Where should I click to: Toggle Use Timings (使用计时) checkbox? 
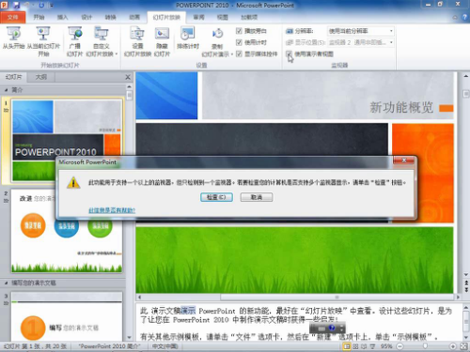[239, 42]
